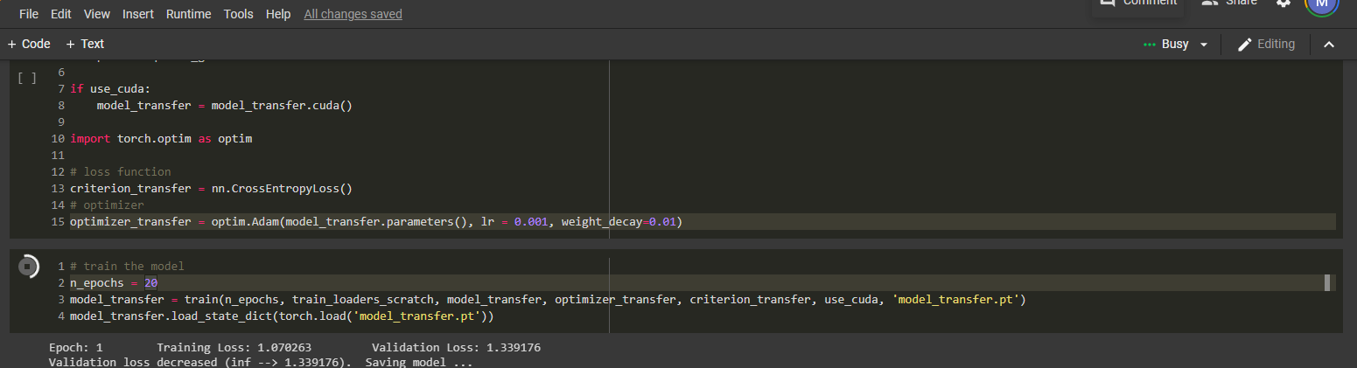Click the scrollbar marker in the training cell
This screenshot has width=1357, height=368.
(x=1327, y=282)
